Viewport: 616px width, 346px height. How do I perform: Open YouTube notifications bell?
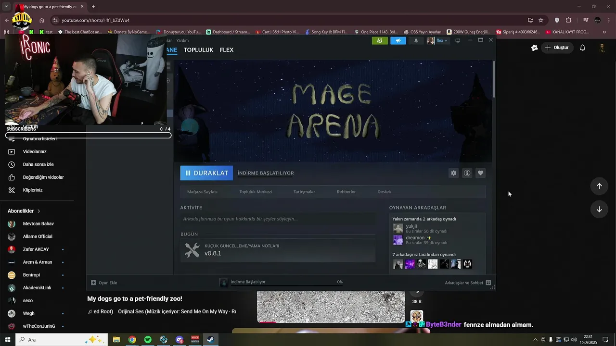pyautogui.click(x=582, y=48)
